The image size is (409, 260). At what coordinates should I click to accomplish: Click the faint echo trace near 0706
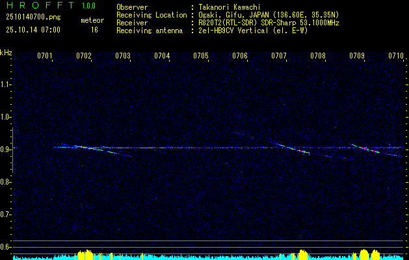coord(243,135)
